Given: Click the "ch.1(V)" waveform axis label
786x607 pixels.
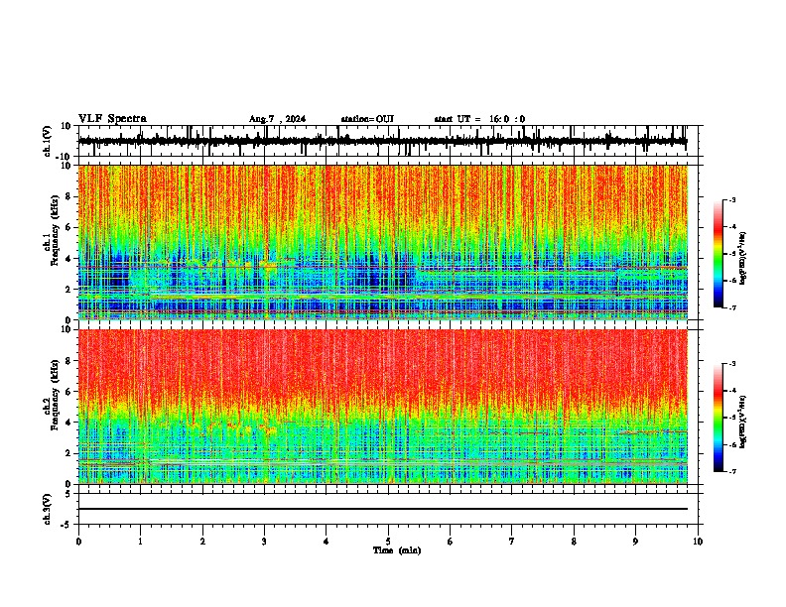Looking at the screenshot, I should coord(48,141).
